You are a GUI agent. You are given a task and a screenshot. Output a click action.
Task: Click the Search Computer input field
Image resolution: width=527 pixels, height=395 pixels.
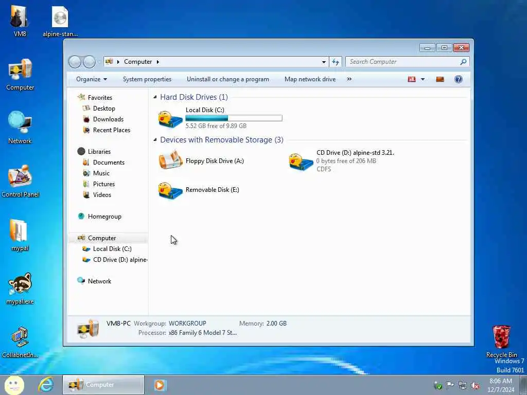point(403,62)
